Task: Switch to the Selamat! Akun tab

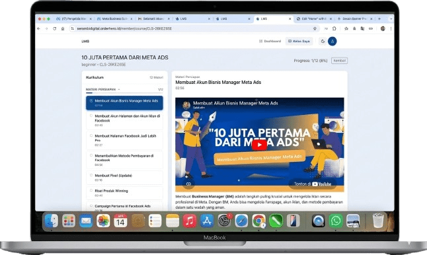Action: 154,18
